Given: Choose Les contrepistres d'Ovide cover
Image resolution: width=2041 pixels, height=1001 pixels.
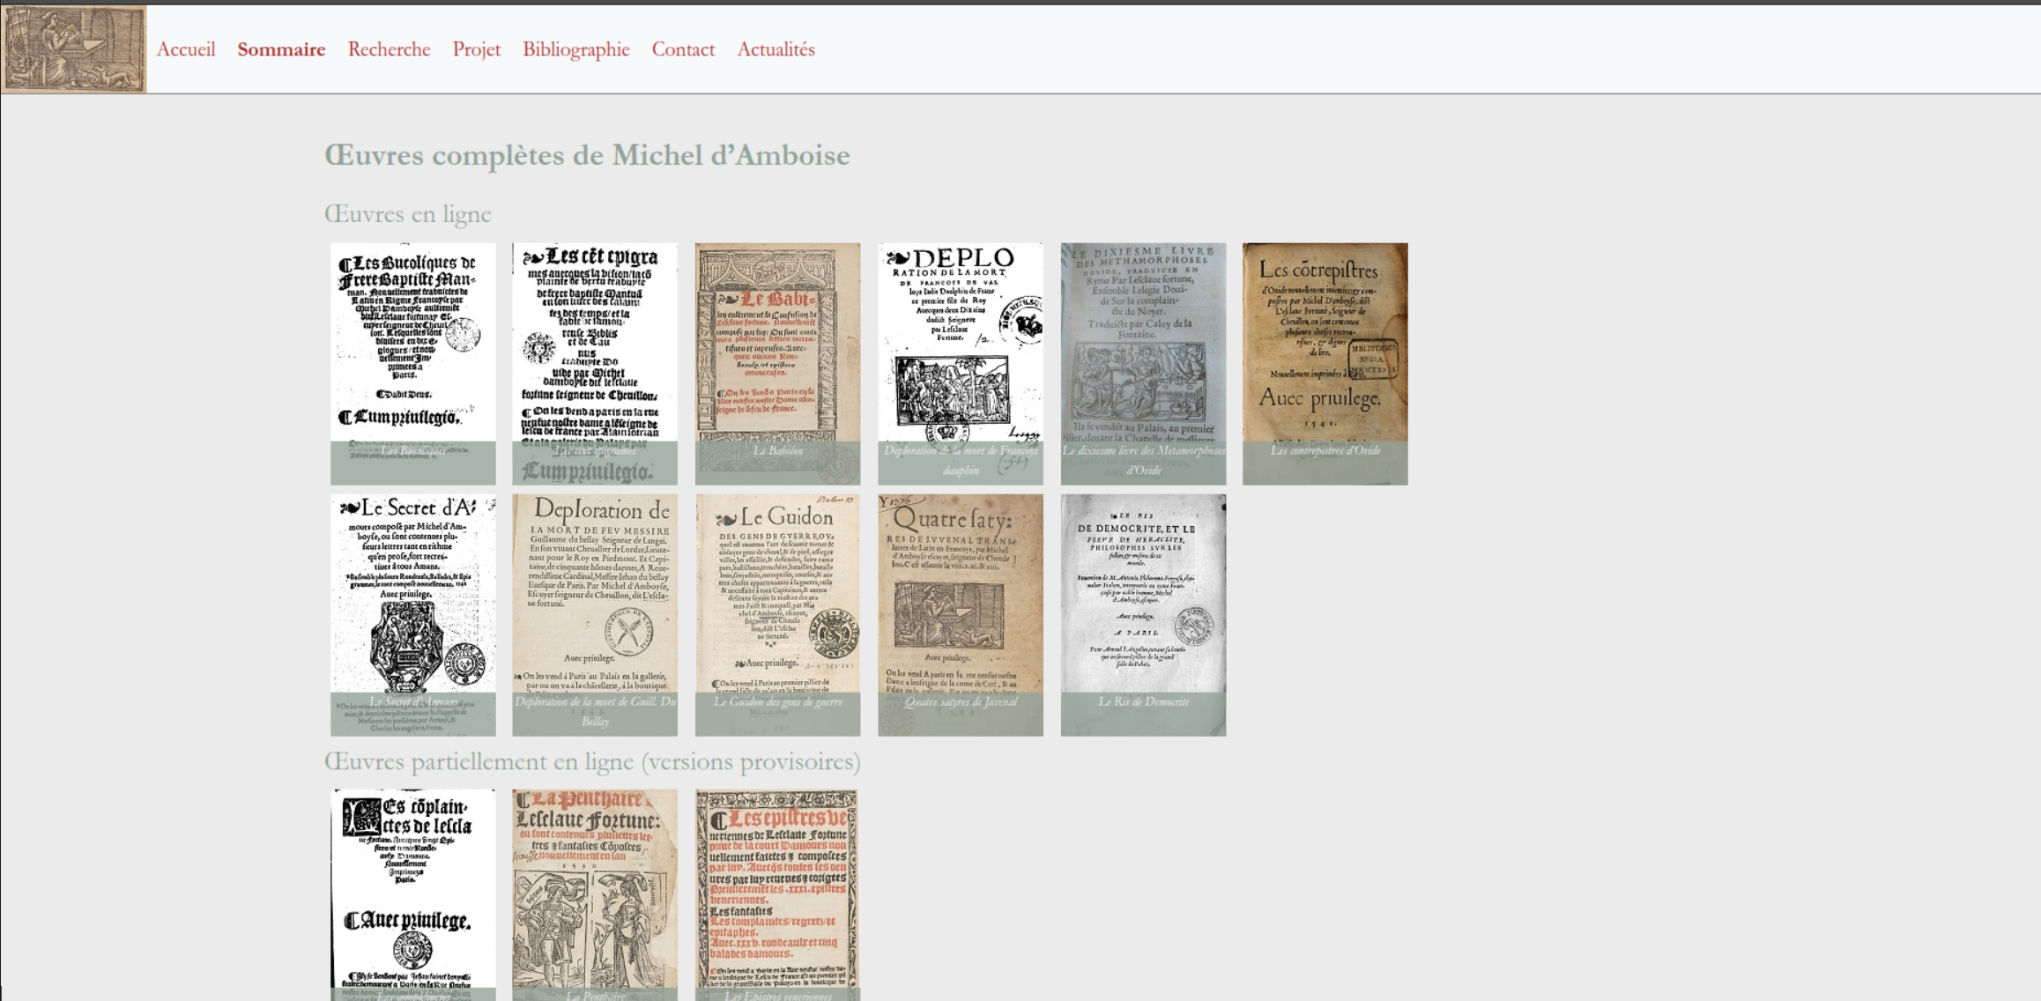Looking at the screenshot, I should point(1325,364).
